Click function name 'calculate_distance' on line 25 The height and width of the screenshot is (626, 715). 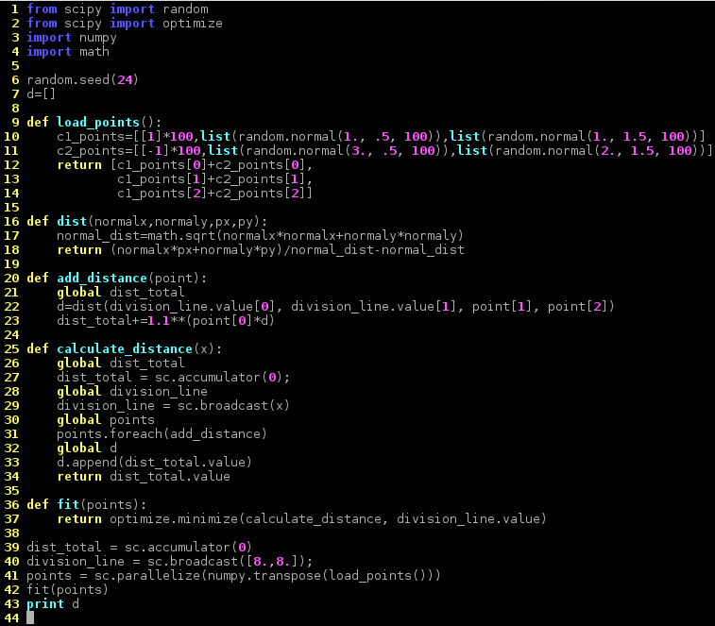(x=125, y=348)
